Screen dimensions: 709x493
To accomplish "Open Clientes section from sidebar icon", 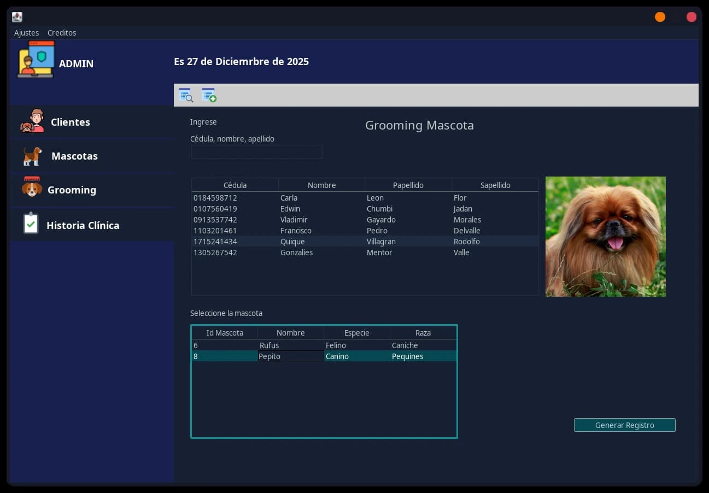I will click(x=32, y=121).
